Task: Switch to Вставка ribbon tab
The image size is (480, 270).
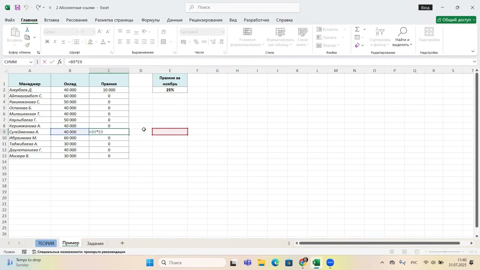Action: [52, 20]
